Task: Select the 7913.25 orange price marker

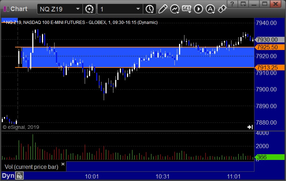Action: (x=269, y=67)
